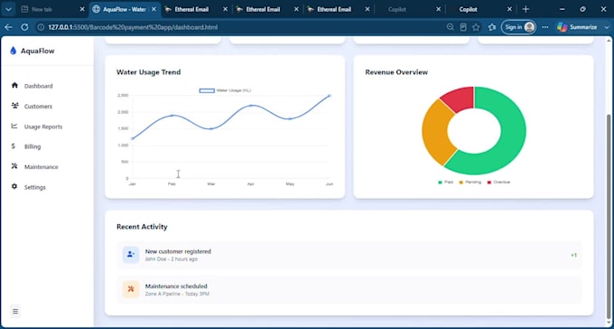Click the Recent Activity heading
The width and height of the screenshot is (614, 329).
[142, 227]
